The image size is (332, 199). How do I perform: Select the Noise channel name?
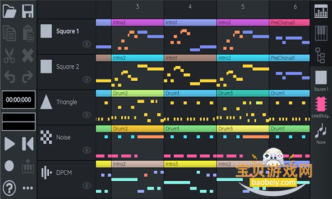pyautogui.click(x=63, y=138)
